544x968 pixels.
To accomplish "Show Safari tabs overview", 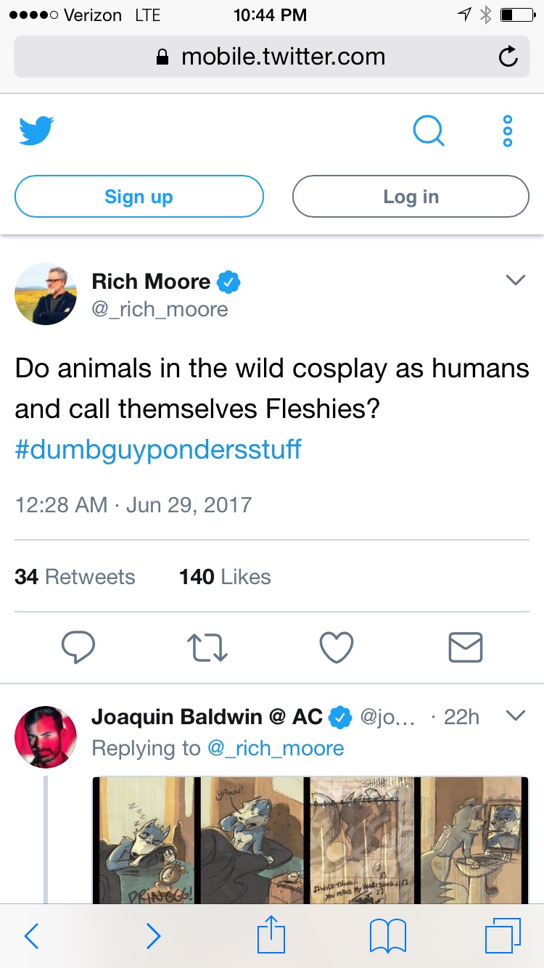I will click(x=503, y=936).
